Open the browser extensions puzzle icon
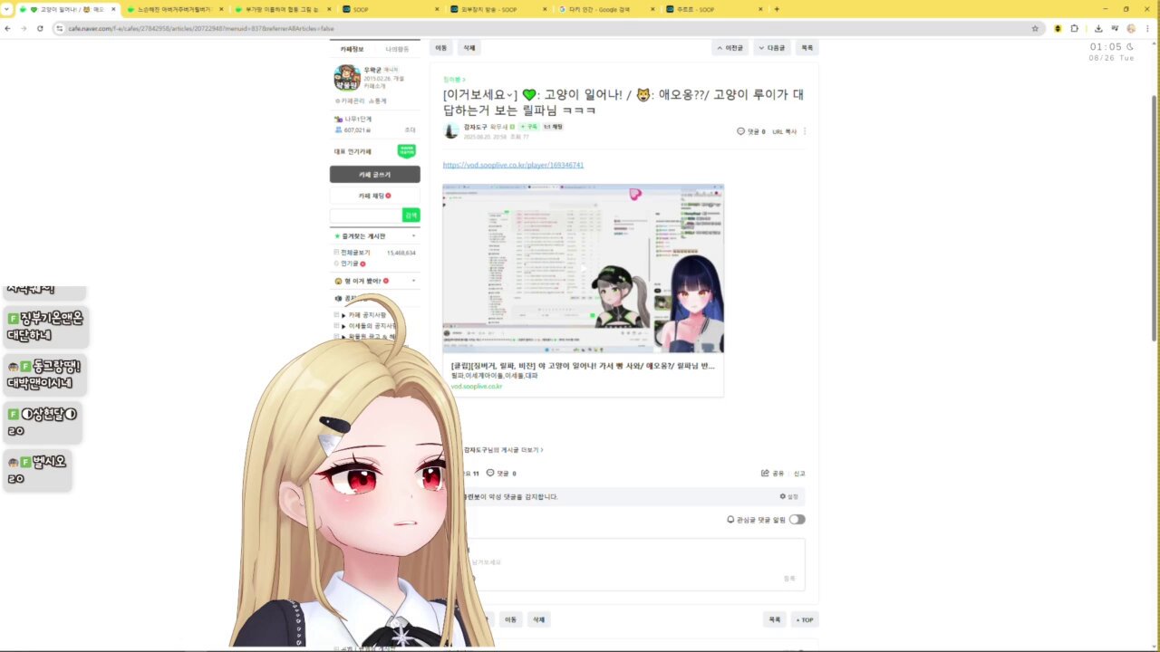 1075,28
